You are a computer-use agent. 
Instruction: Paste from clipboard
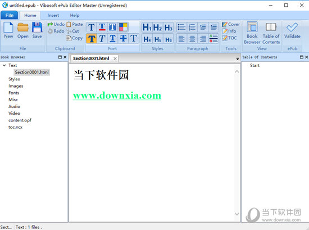point(75,24)
